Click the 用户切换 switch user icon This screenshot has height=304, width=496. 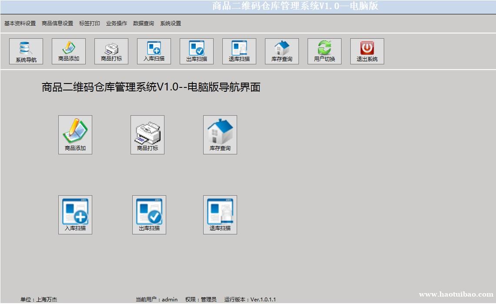coord(325,51)
